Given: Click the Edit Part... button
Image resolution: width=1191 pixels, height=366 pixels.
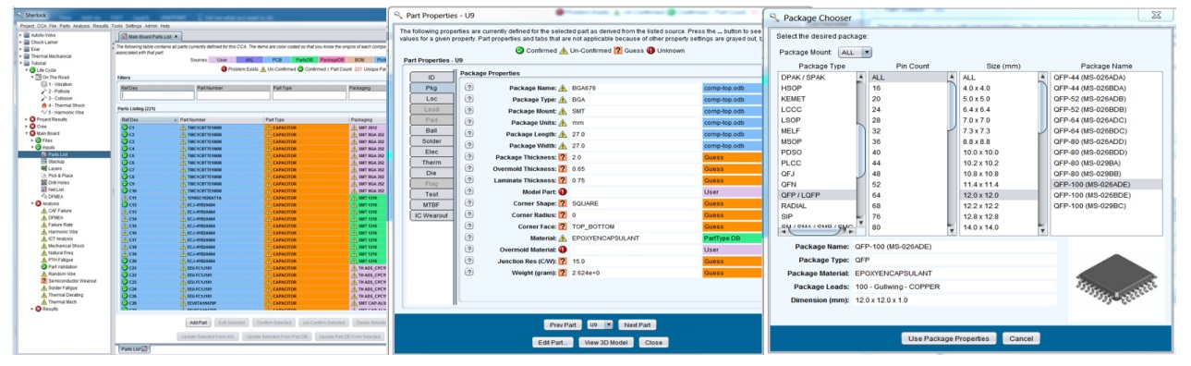Looking at the screenshot, I should pyautogui.click(x=553, y=342).
